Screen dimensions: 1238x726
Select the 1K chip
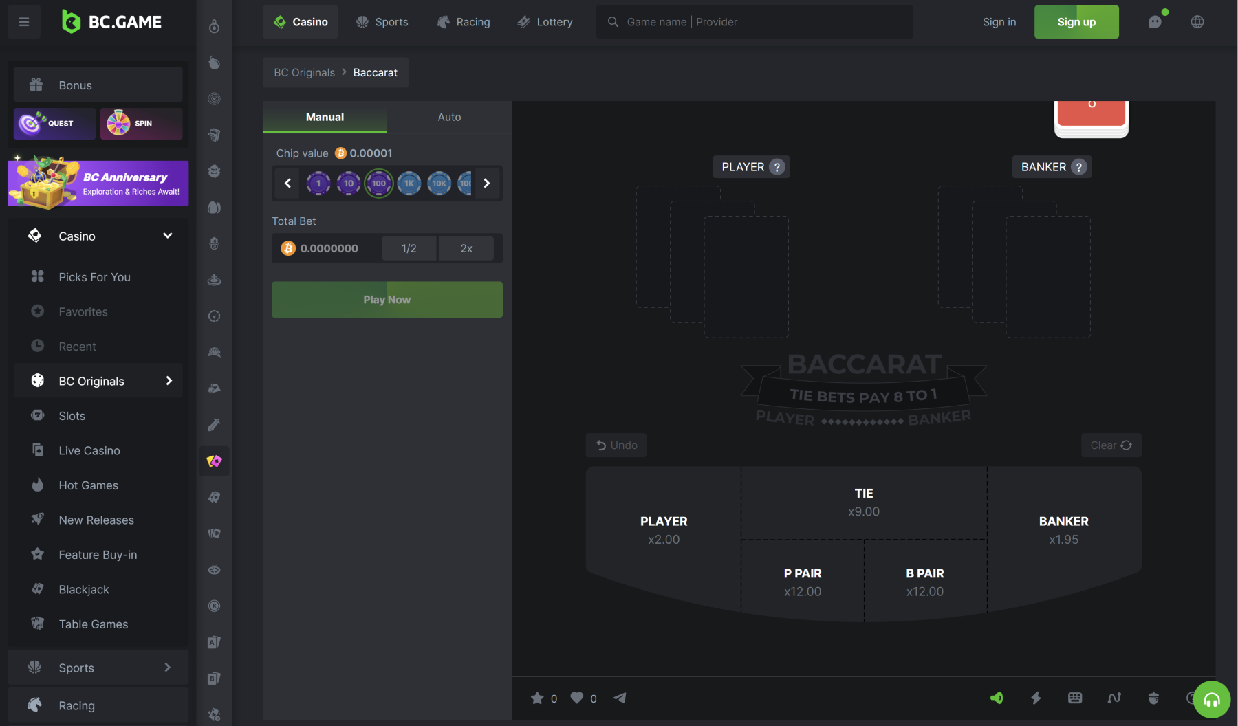pos(409,184)
